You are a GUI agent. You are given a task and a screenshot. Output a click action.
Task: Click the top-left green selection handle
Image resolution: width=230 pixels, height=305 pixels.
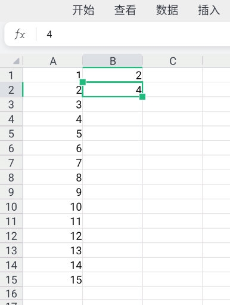point(83,82)
